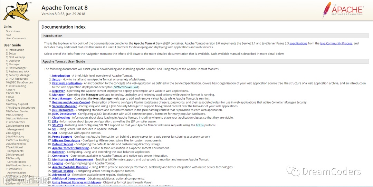Open sidebar item 9) JNDI Resources
The width and height of the screenshot is (373, 187).
[17, 79]
